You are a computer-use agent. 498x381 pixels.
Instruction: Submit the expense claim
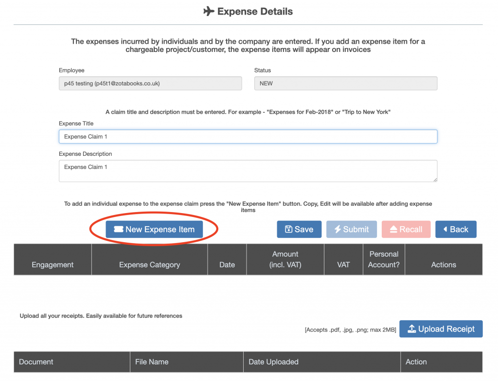pos(351,230)
